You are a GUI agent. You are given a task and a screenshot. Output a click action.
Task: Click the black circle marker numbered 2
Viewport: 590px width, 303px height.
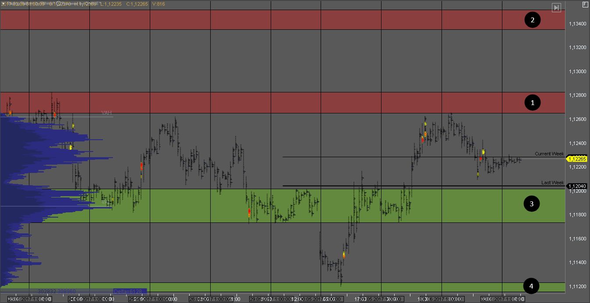[533, 20]
